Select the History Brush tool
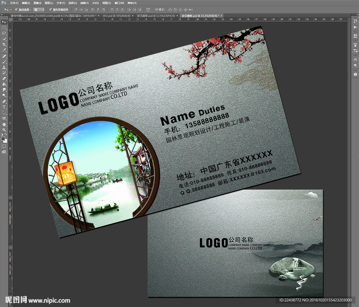This screenshot has width=359, height=307. [x=4, y=73]
